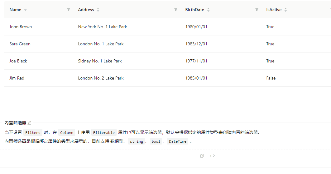Click the IsActive column header

pyautogui.click(x=274, y=10)
